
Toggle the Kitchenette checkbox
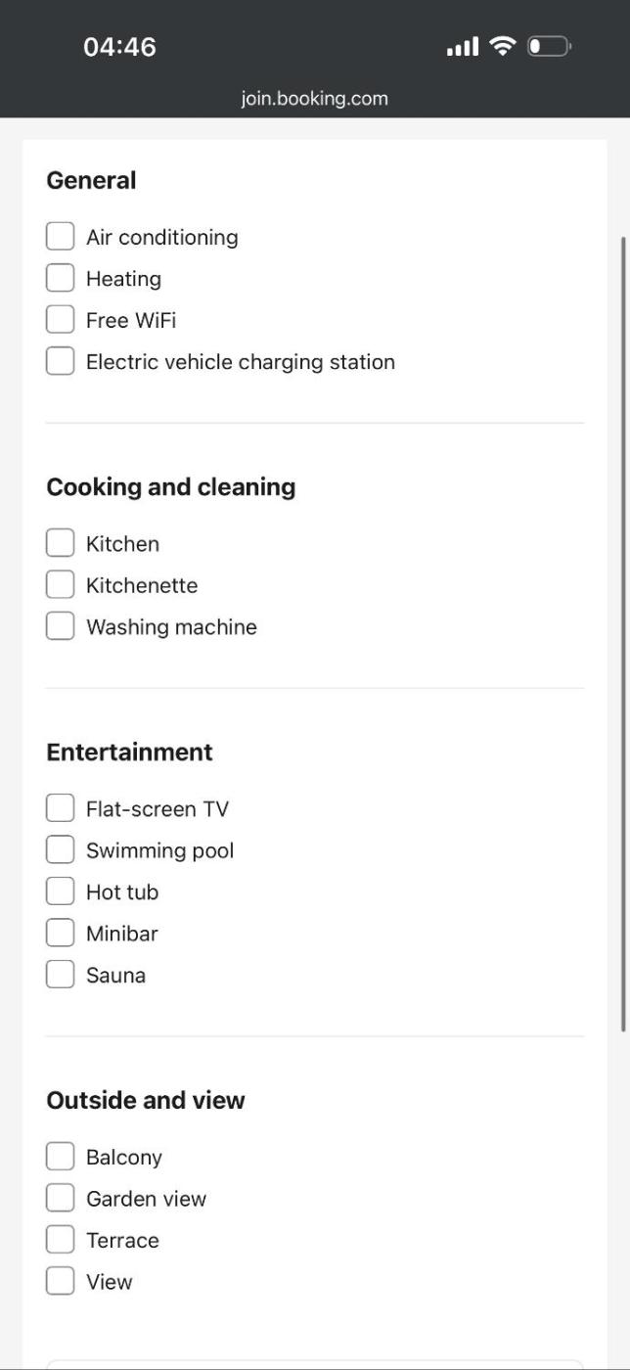click(x=60, y=585)
